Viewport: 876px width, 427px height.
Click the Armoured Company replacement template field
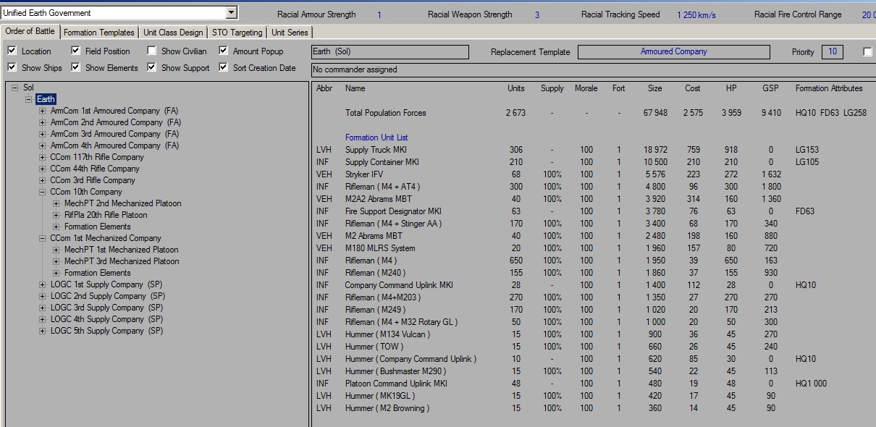(x=673, y=52)
